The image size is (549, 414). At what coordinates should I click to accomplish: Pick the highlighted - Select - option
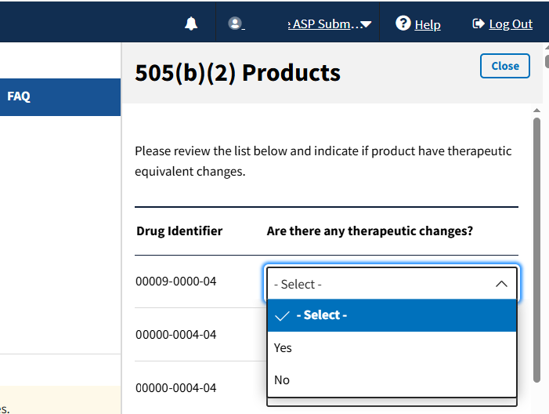(392, 315)
